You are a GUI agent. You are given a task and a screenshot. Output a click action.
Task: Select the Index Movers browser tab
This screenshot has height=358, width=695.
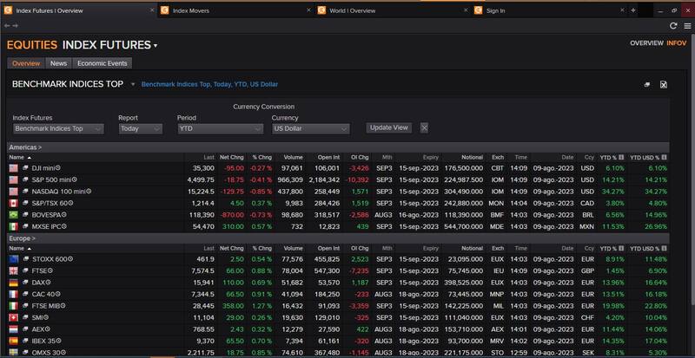pyautogui.click(x=228, y=10)
